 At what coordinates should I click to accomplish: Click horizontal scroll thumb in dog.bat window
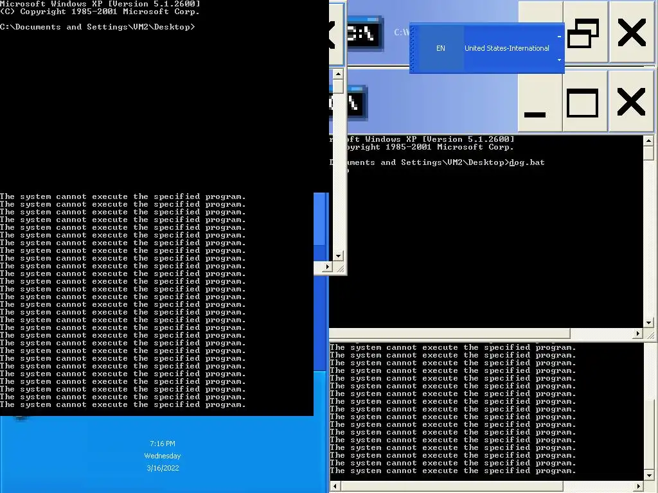pyautogui.click(x=449, y=334)
